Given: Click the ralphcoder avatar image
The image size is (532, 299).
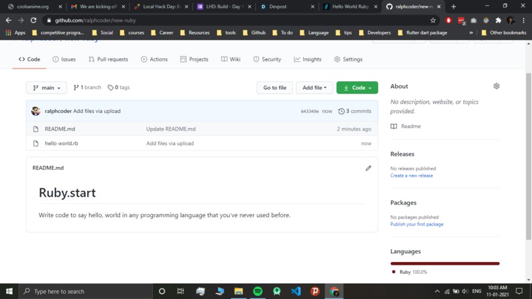Looking at the screenshot, I should point(36,111).
